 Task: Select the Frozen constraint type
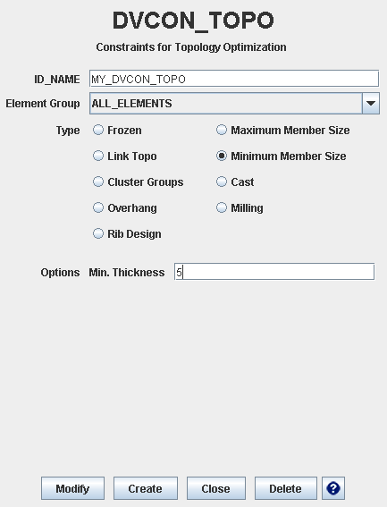click(x=98, y=130)
